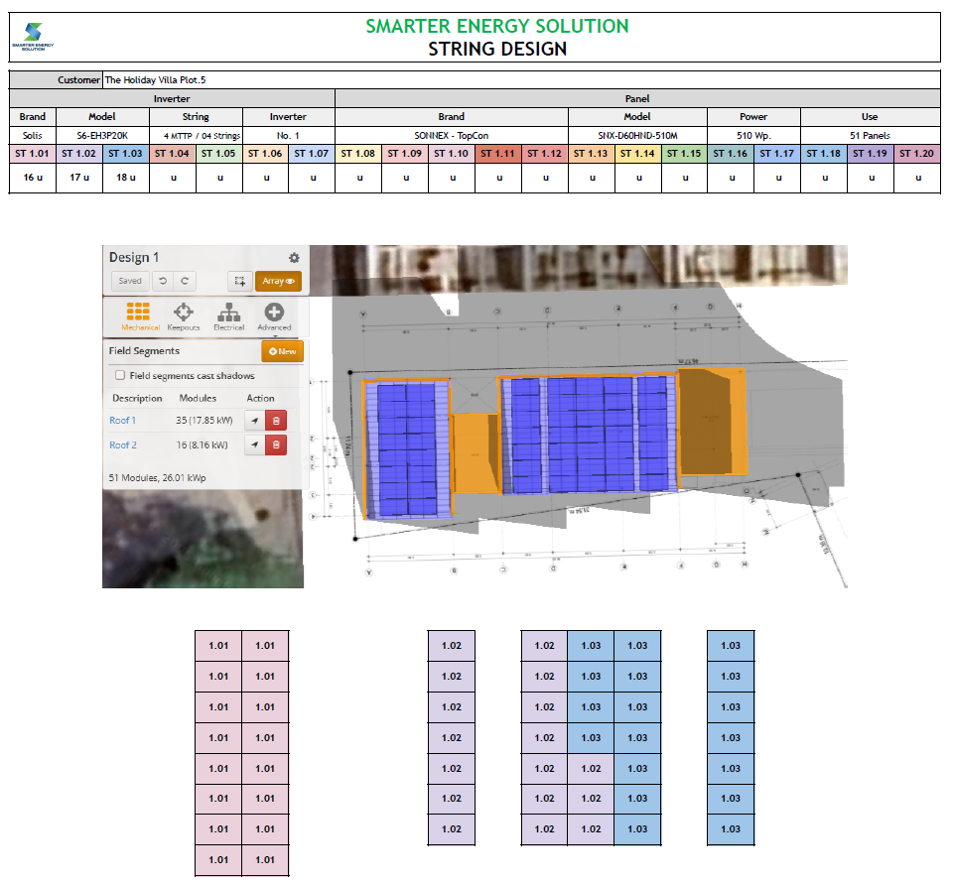Select the ST 1.02 lavender header cell
The image size is (953, 884).
click(79, 154)
